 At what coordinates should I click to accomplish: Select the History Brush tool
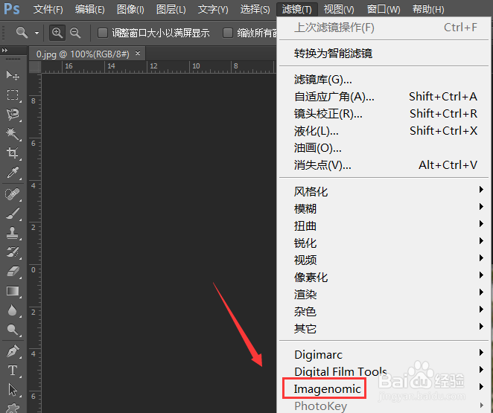point(13,252)
